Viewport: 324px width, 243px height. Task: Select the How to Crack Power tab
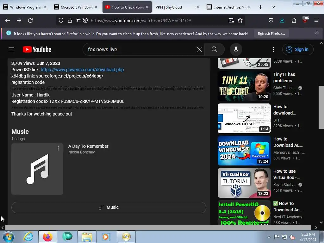[127, 7]
